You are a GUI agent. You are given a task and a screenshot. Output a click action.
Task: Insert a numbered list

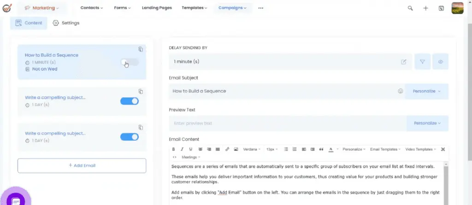295,149
